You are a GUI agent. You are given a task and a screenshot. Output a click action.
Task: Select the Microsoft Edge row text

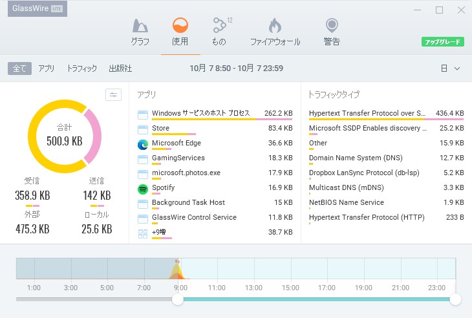[x=177, y=143]
